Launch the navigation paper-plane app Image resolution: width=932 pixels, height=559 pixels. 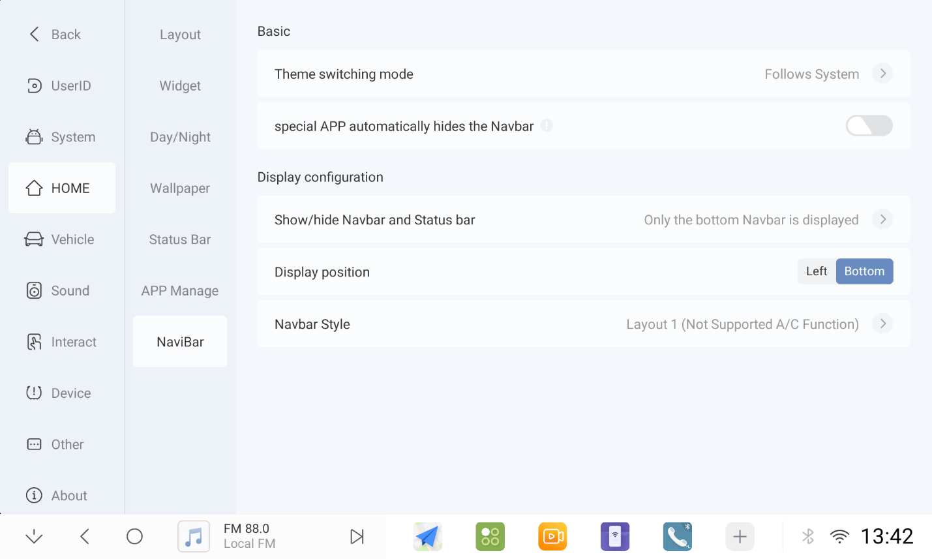coord(428,537)
